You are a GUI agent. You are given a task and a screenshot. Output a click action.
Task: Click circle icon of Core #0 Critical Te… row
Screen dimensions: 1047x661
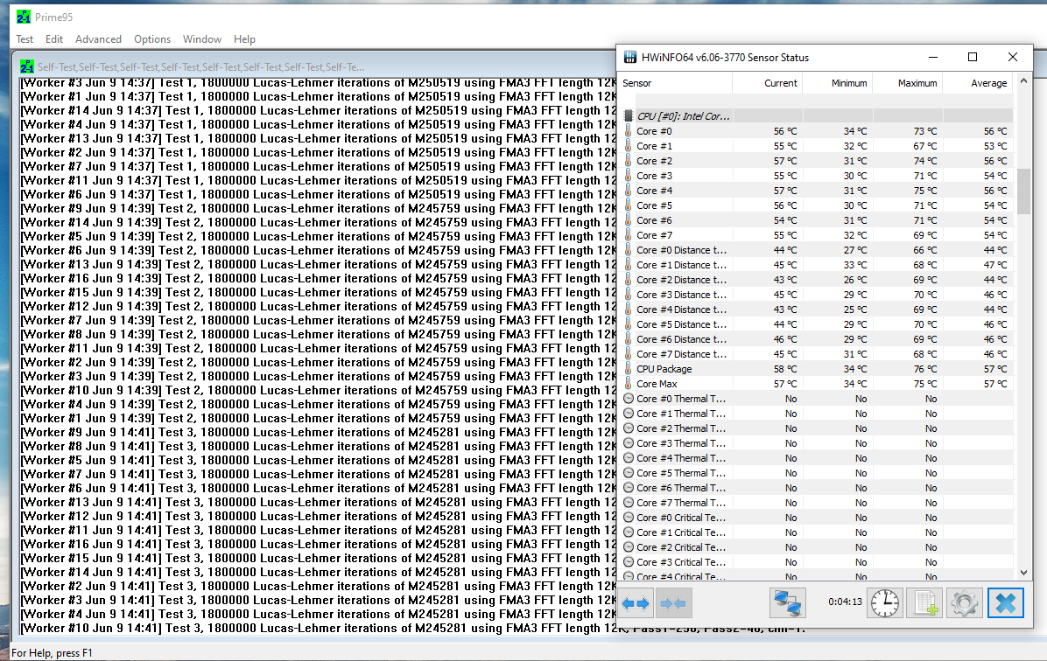point(629,518)
